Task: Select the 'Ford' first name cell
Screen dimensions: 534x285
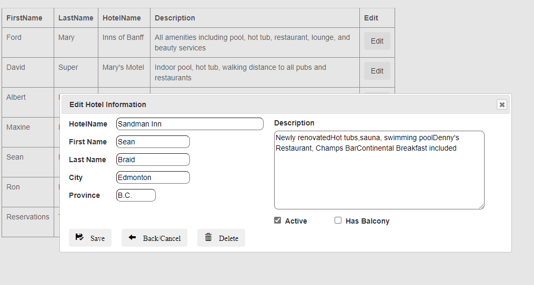Action: point(28,43)
